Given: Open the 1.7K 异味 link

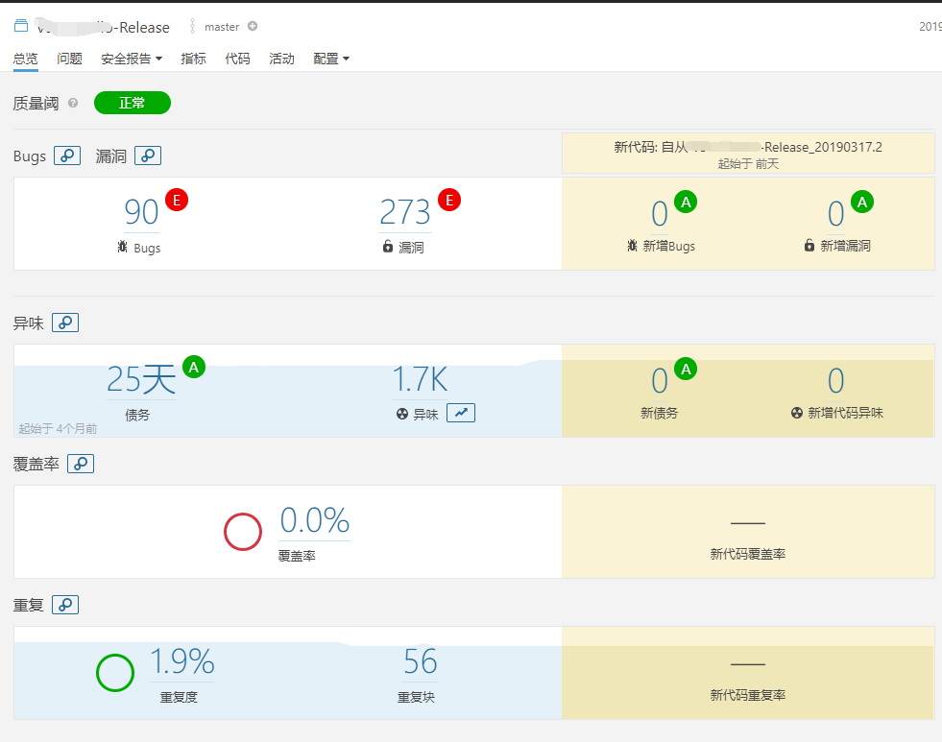Looking at the screenshot, I should click(420, 379).
